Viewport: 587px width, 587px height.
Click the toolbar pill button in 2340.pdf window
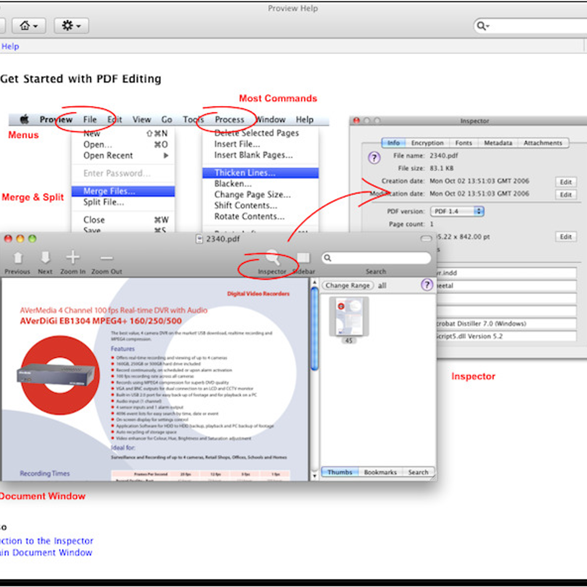(x=426, y=239)
